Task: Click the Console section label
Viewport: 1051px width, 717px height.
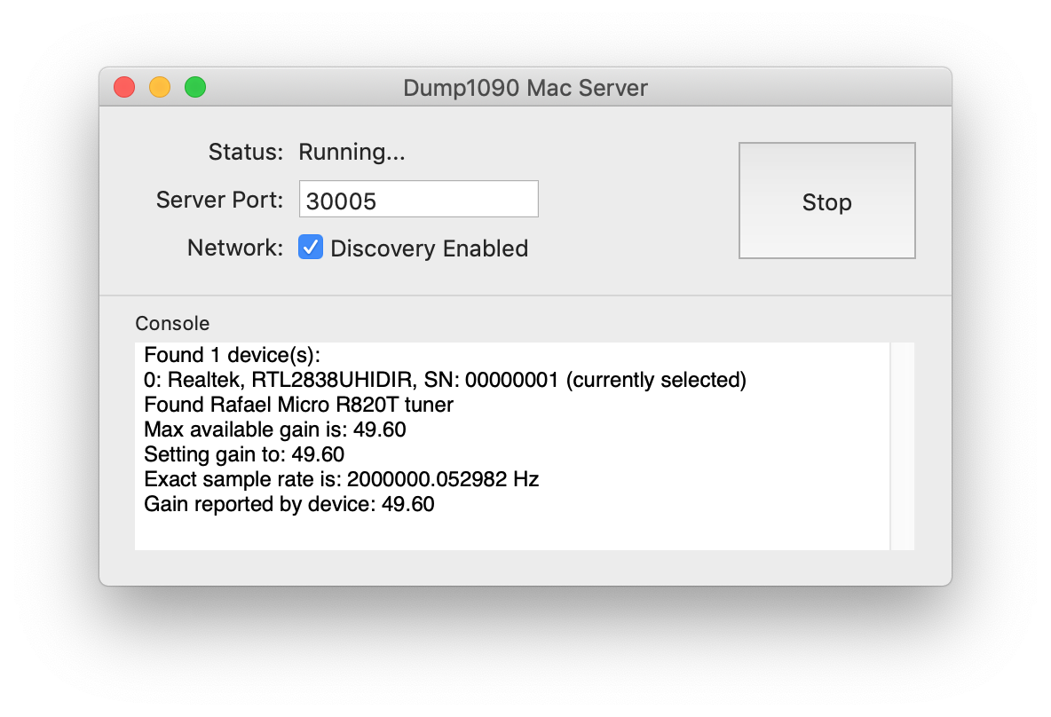Action: point(172,323)
